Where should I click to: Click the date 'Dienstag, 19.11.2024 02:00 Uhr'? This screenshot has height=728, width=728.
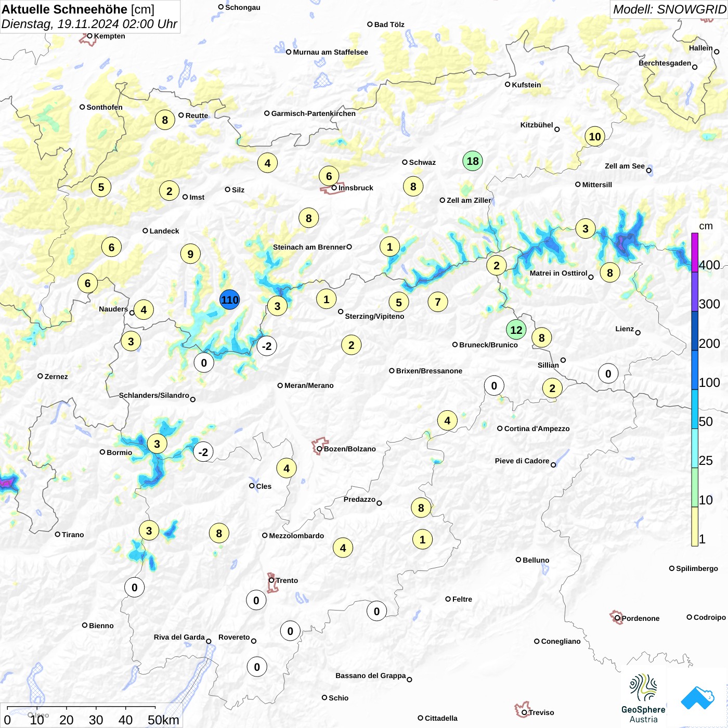[x=89, y=24]
